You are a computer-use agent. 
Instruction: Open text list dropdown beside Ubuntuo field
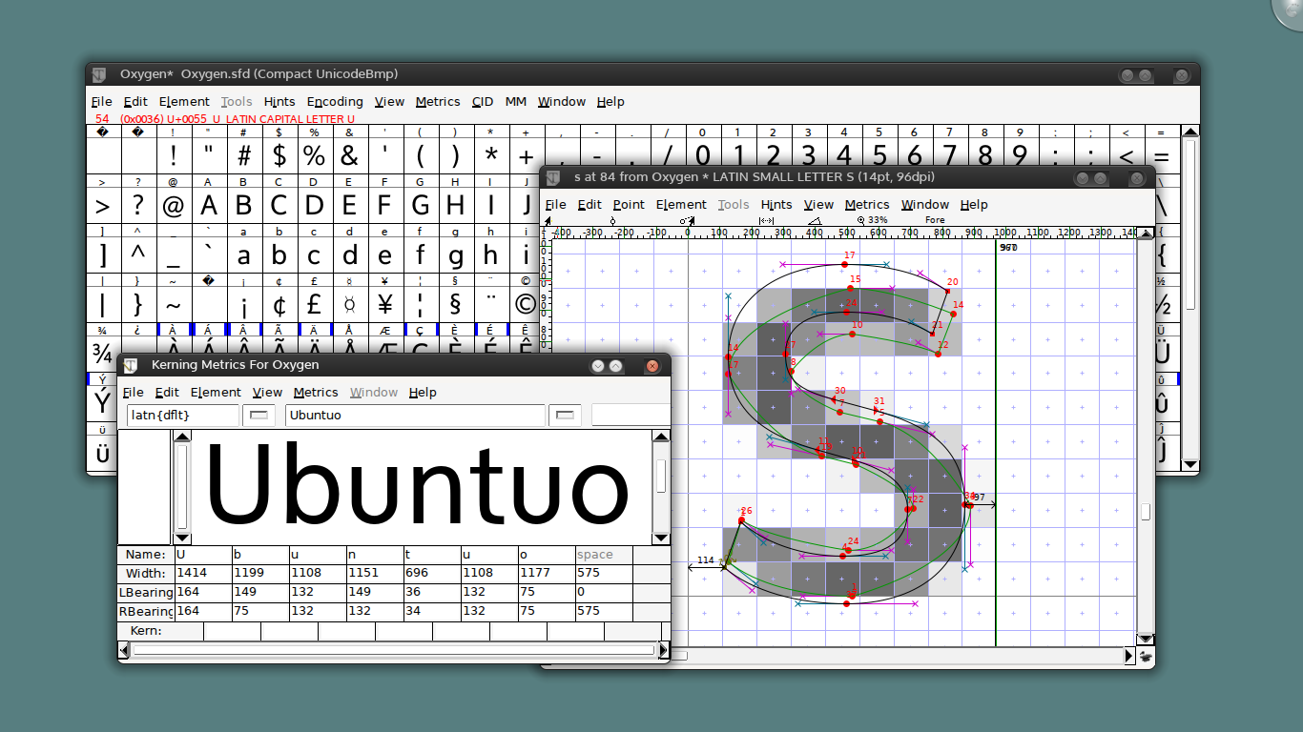[566, 415]
